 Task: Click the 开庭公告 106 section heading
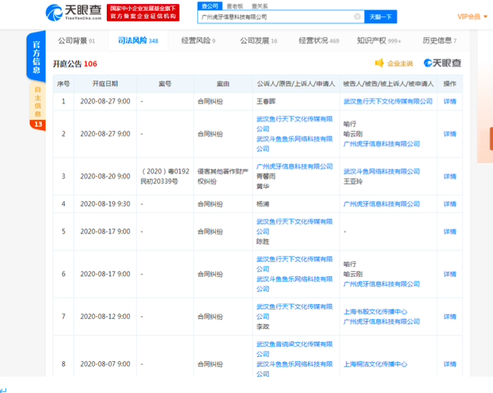tap(75, 64)
